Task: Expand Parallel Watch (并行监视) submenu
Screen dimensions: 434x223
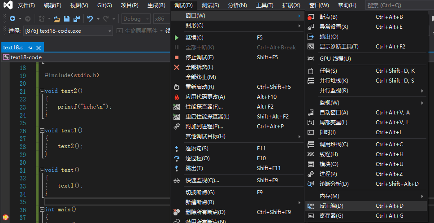Action: tap(366, 91)
